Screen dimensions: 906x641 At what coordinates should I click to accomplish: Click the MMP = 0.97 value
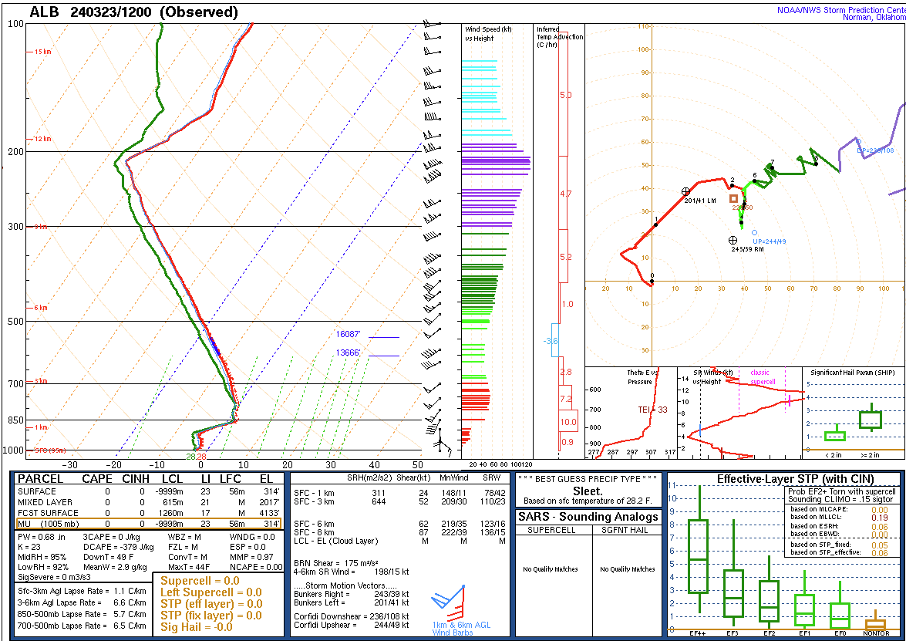click(x=252, y=557)
